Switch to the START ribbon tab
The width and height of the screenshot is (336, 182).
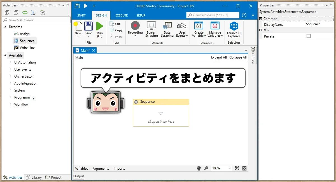click(x=81, y=15)
